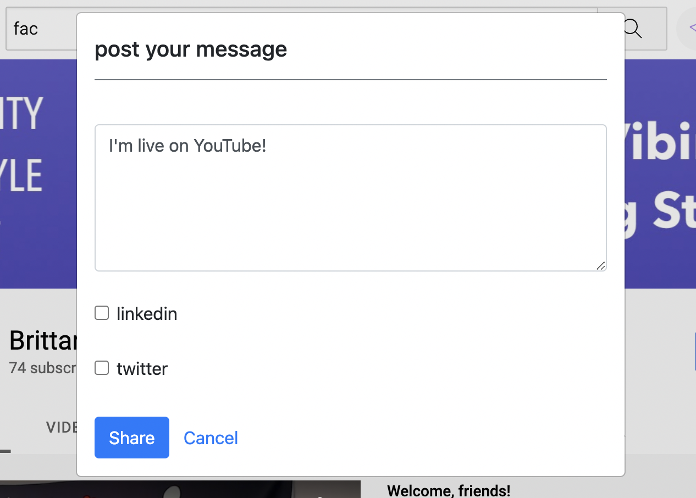Focus the "I'm live on YouTube!" message box
696x498 pixels.
coord(351,198)
